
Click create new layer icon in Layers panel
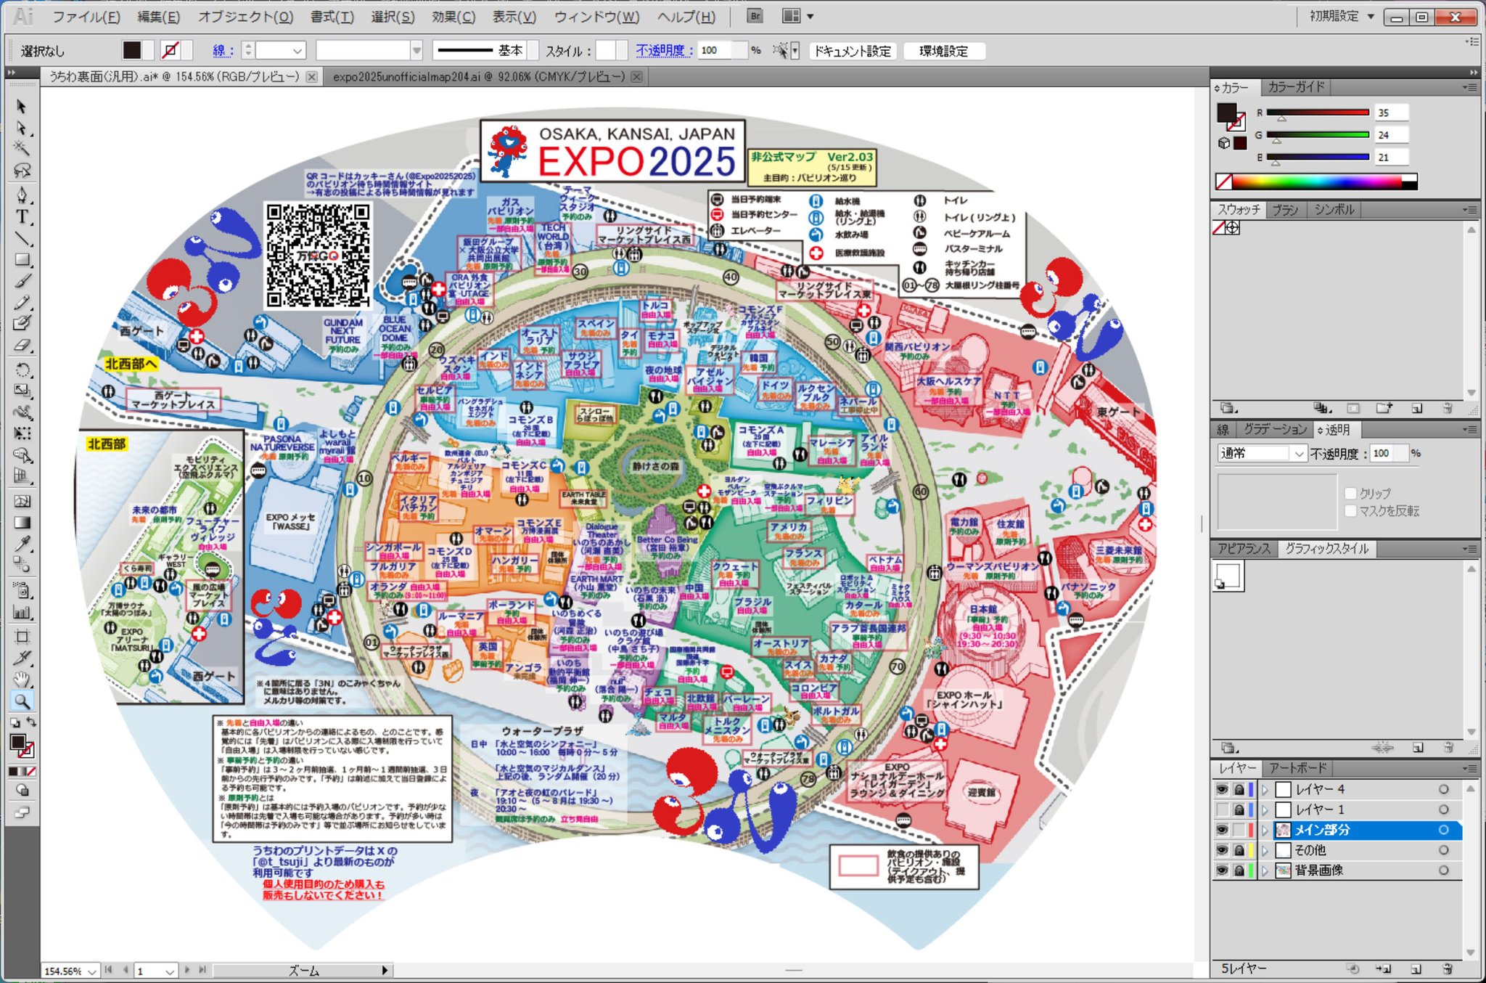click(1416, 968)
